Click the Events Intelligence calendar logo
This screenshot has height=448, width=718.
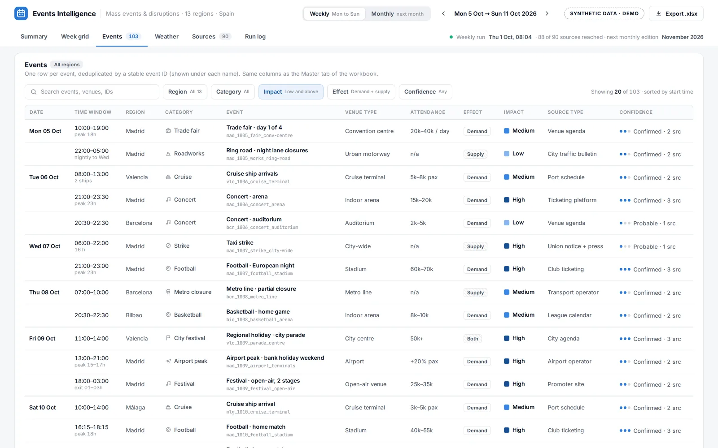click(x=21, y=13)
